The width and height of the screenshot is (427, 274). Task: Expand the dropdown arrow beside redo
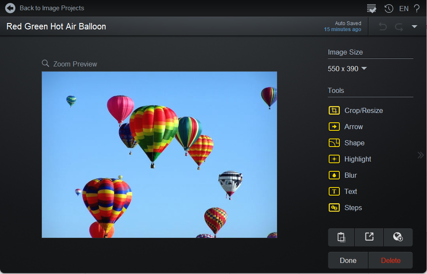(x=414, y=26)
